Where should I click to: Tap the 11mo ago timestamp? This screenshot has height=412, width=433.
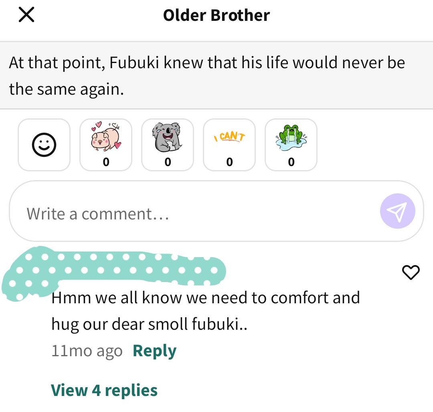[x=87, y=351]
